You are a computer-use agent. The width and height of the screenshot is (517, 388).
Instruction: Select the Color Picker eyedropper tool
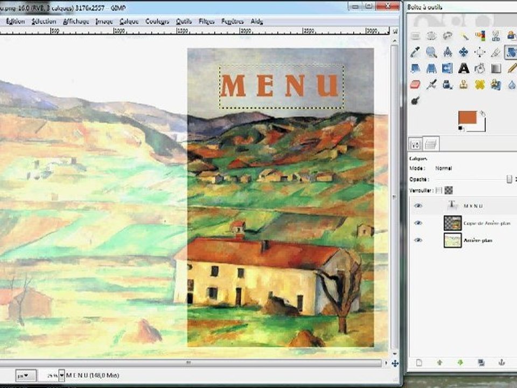pos(415,52)
